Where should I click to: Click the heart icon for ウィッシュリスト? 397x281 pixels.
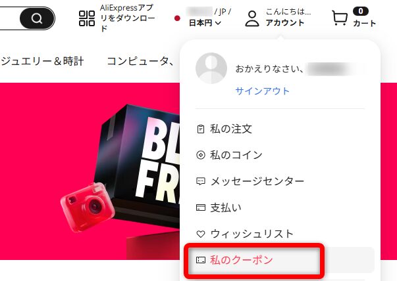click(201, 234)
